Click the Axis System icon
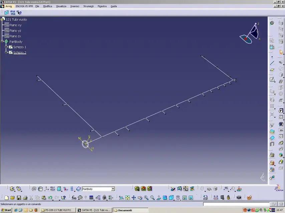The height and width of the screenshot is (213, 285). tap(46, 189)
